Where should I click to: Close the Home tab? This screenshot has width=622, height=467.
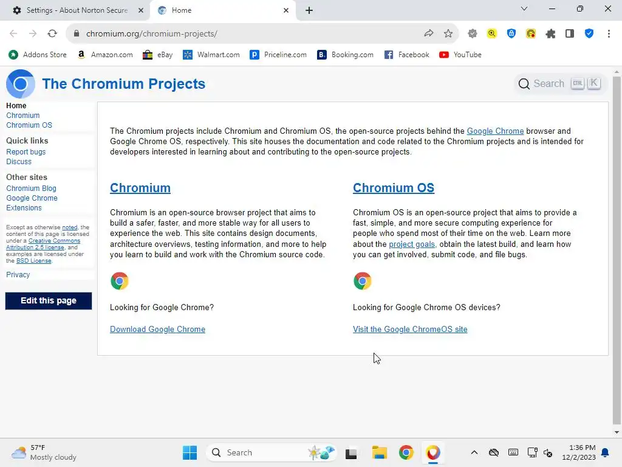coord(286,10)
